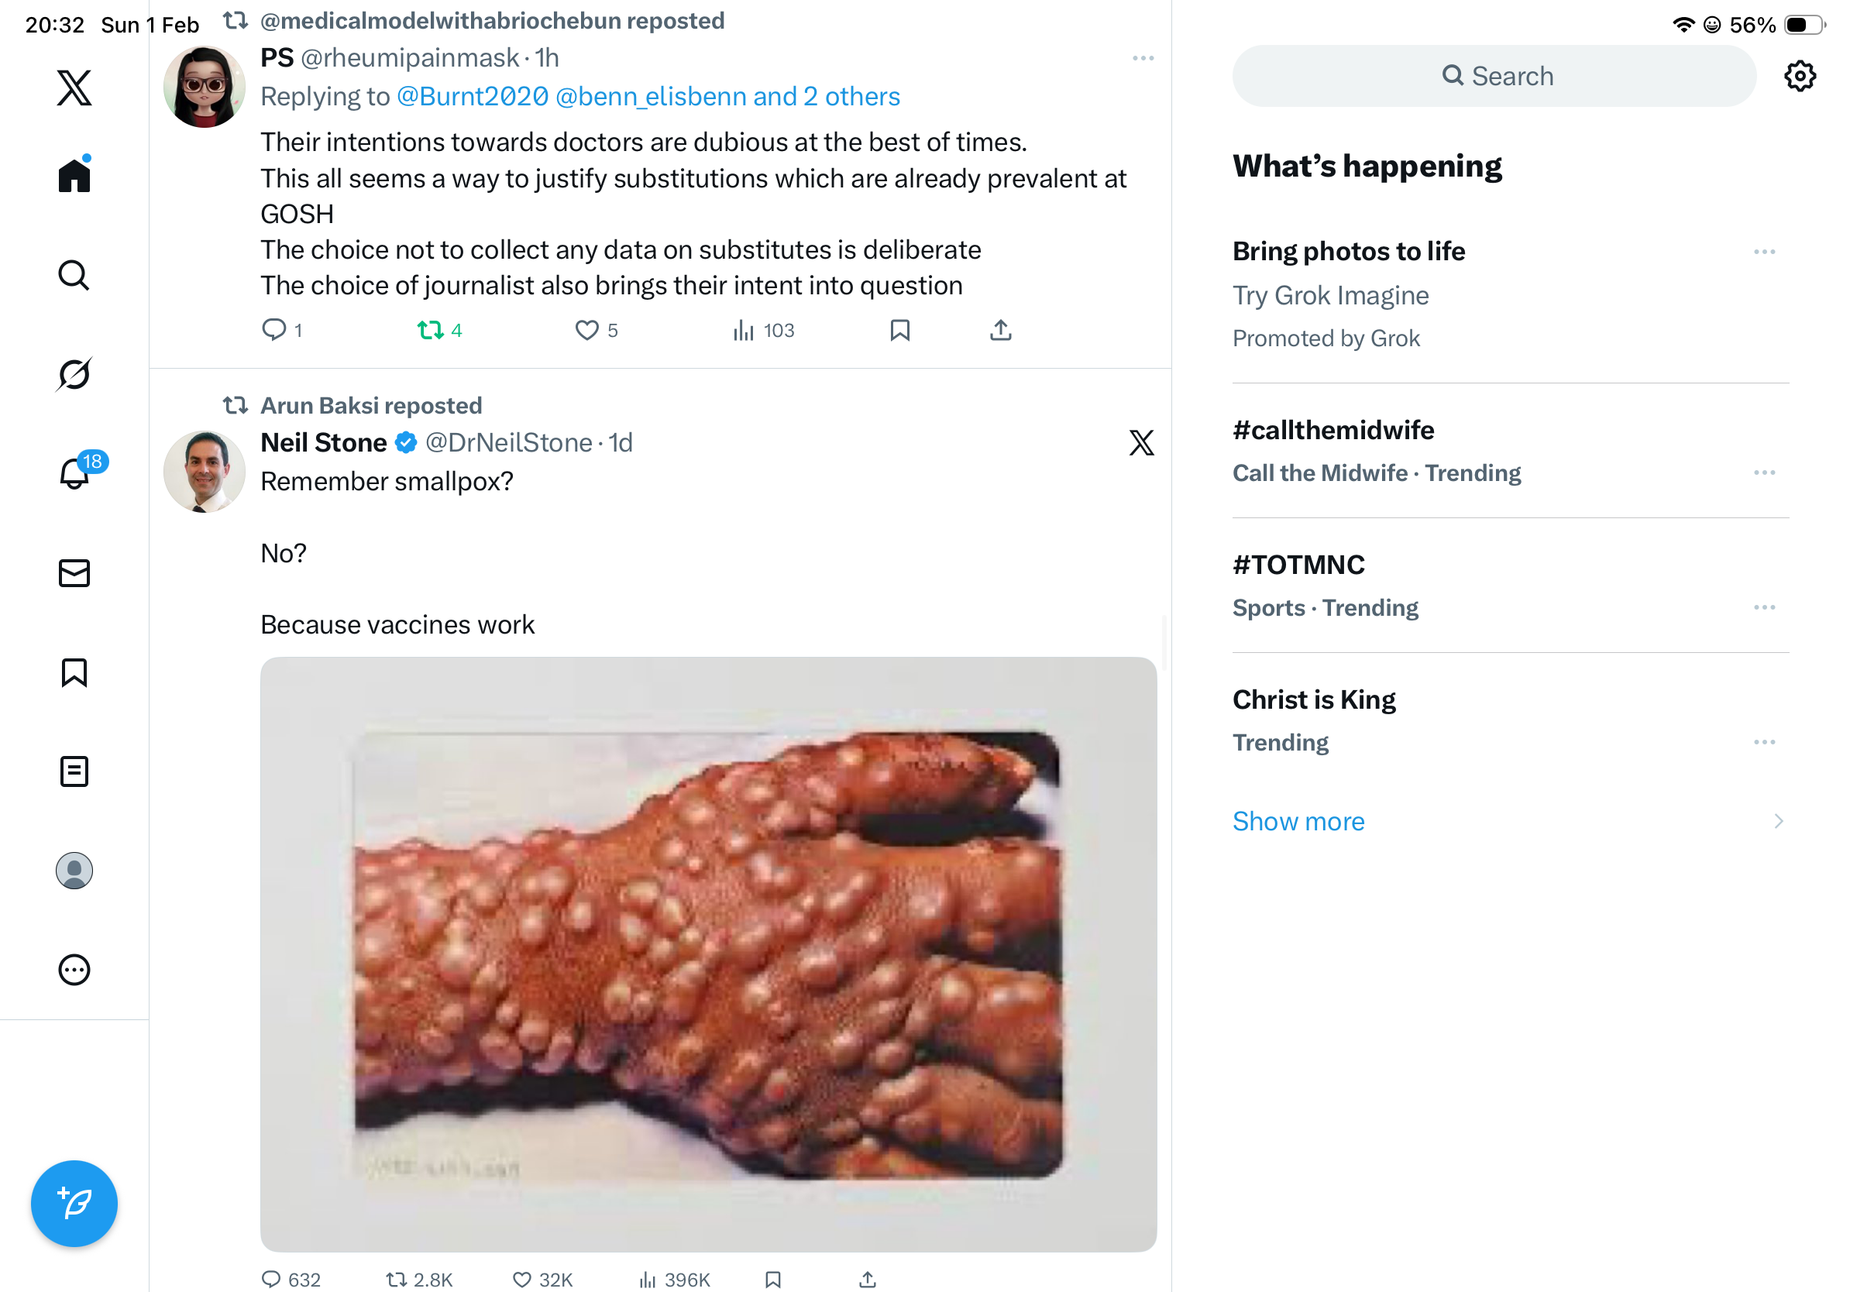Screen dimensions: 1850x1292
Task: Open the Grok icon in sidebar
Action: 74,374
